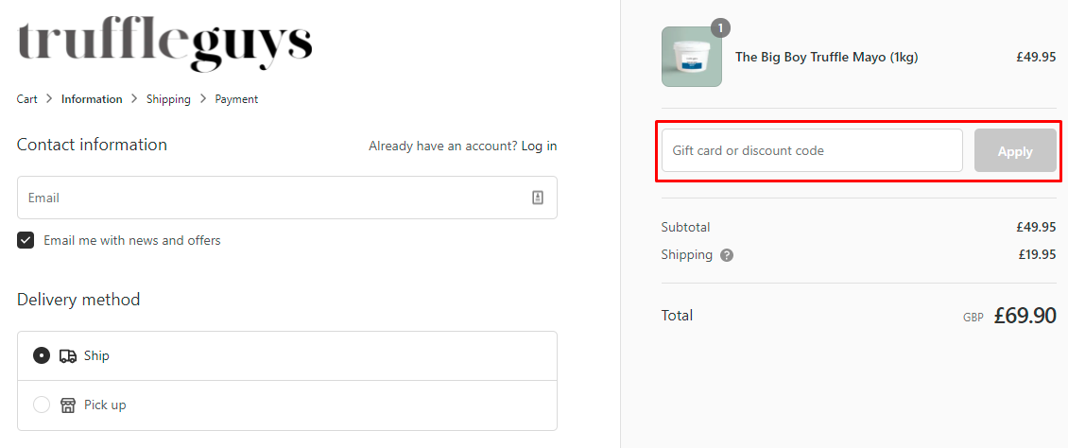Click the product name The Big Boy Truffle Mayo (1kg)
This screenshot has width=1068, height=448.
pyautogui.click(x=826, y=58)
